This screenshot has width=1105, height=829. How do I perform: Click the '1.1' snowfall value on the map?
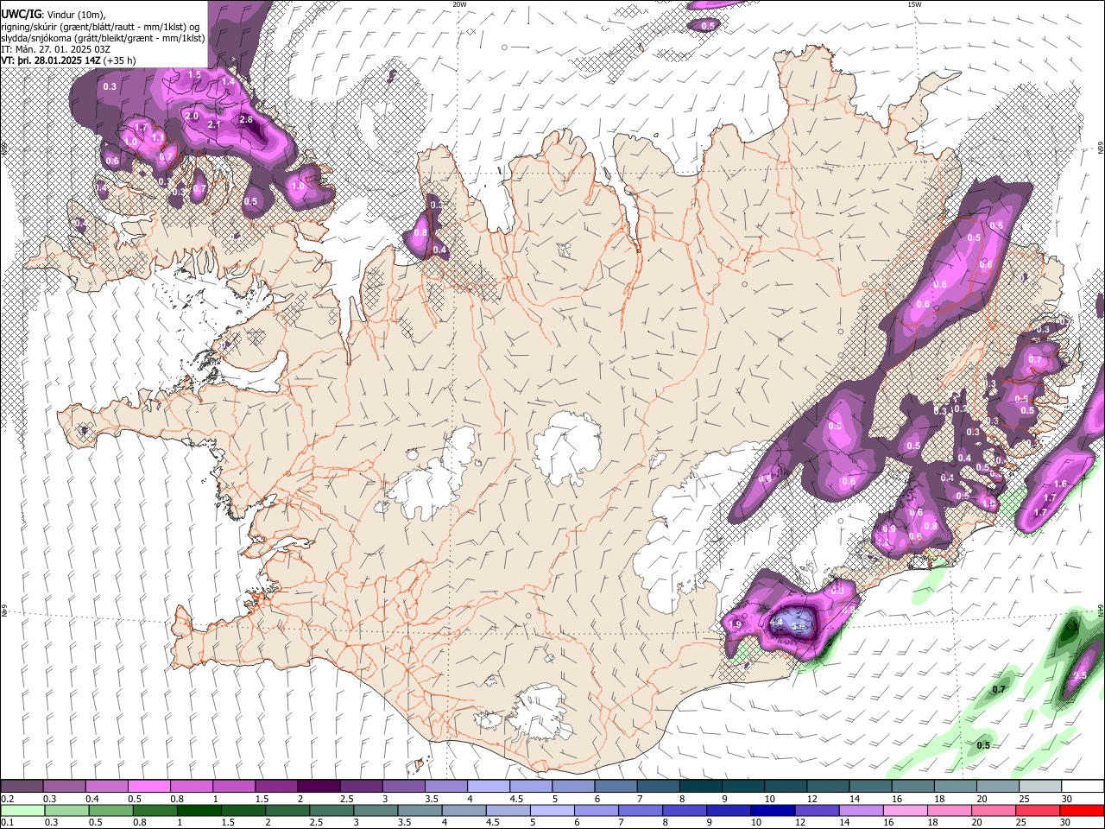(158, 137)
